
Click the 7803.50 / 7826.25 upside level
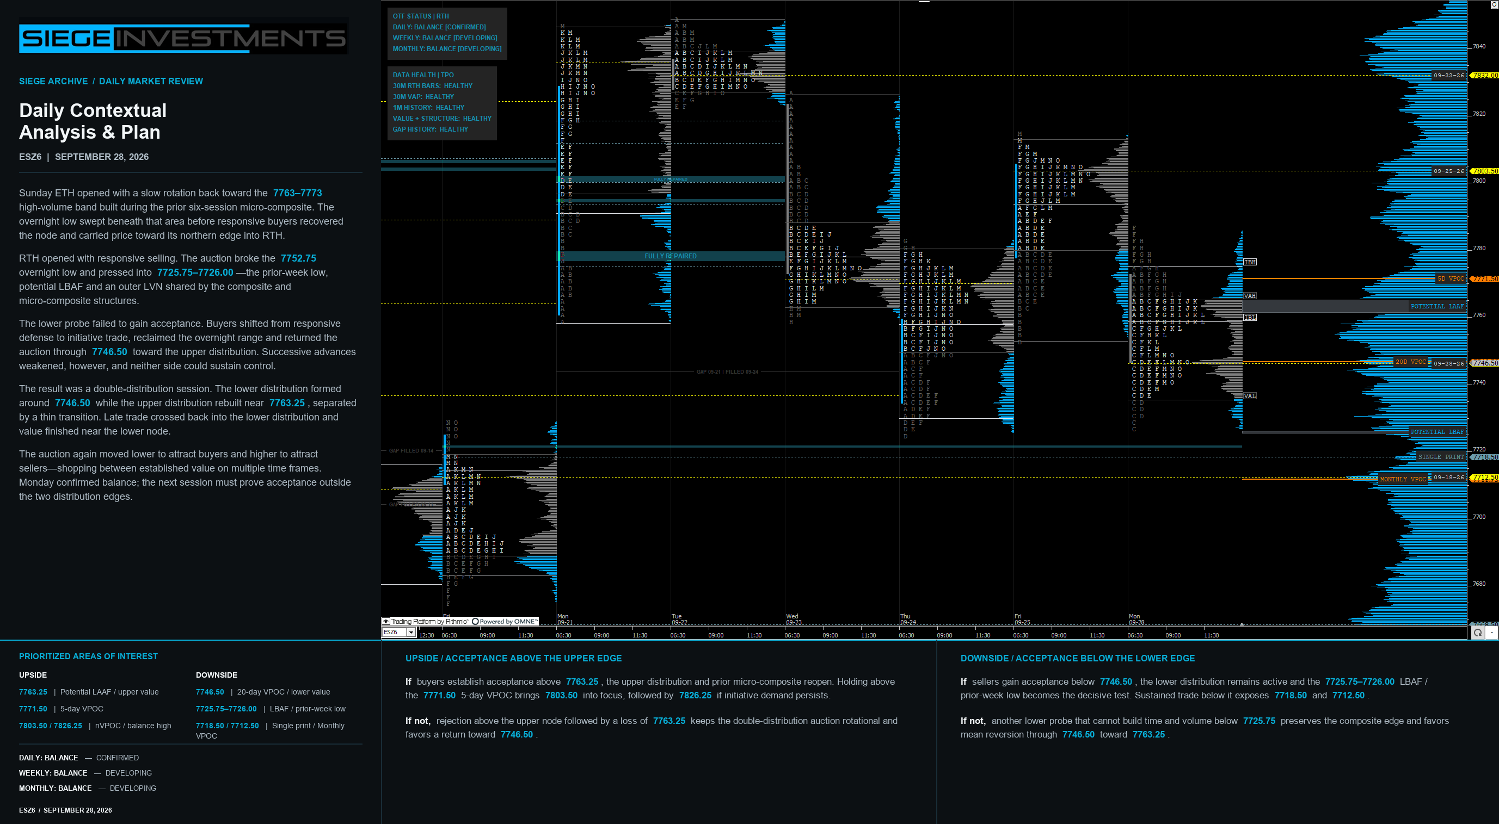coord(51,726)
